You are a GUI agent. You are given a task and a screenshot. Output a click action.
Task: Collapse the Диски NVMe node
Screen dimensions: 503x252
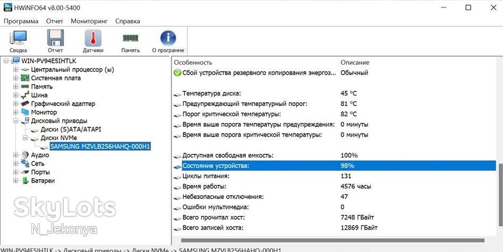coord(26,138)
